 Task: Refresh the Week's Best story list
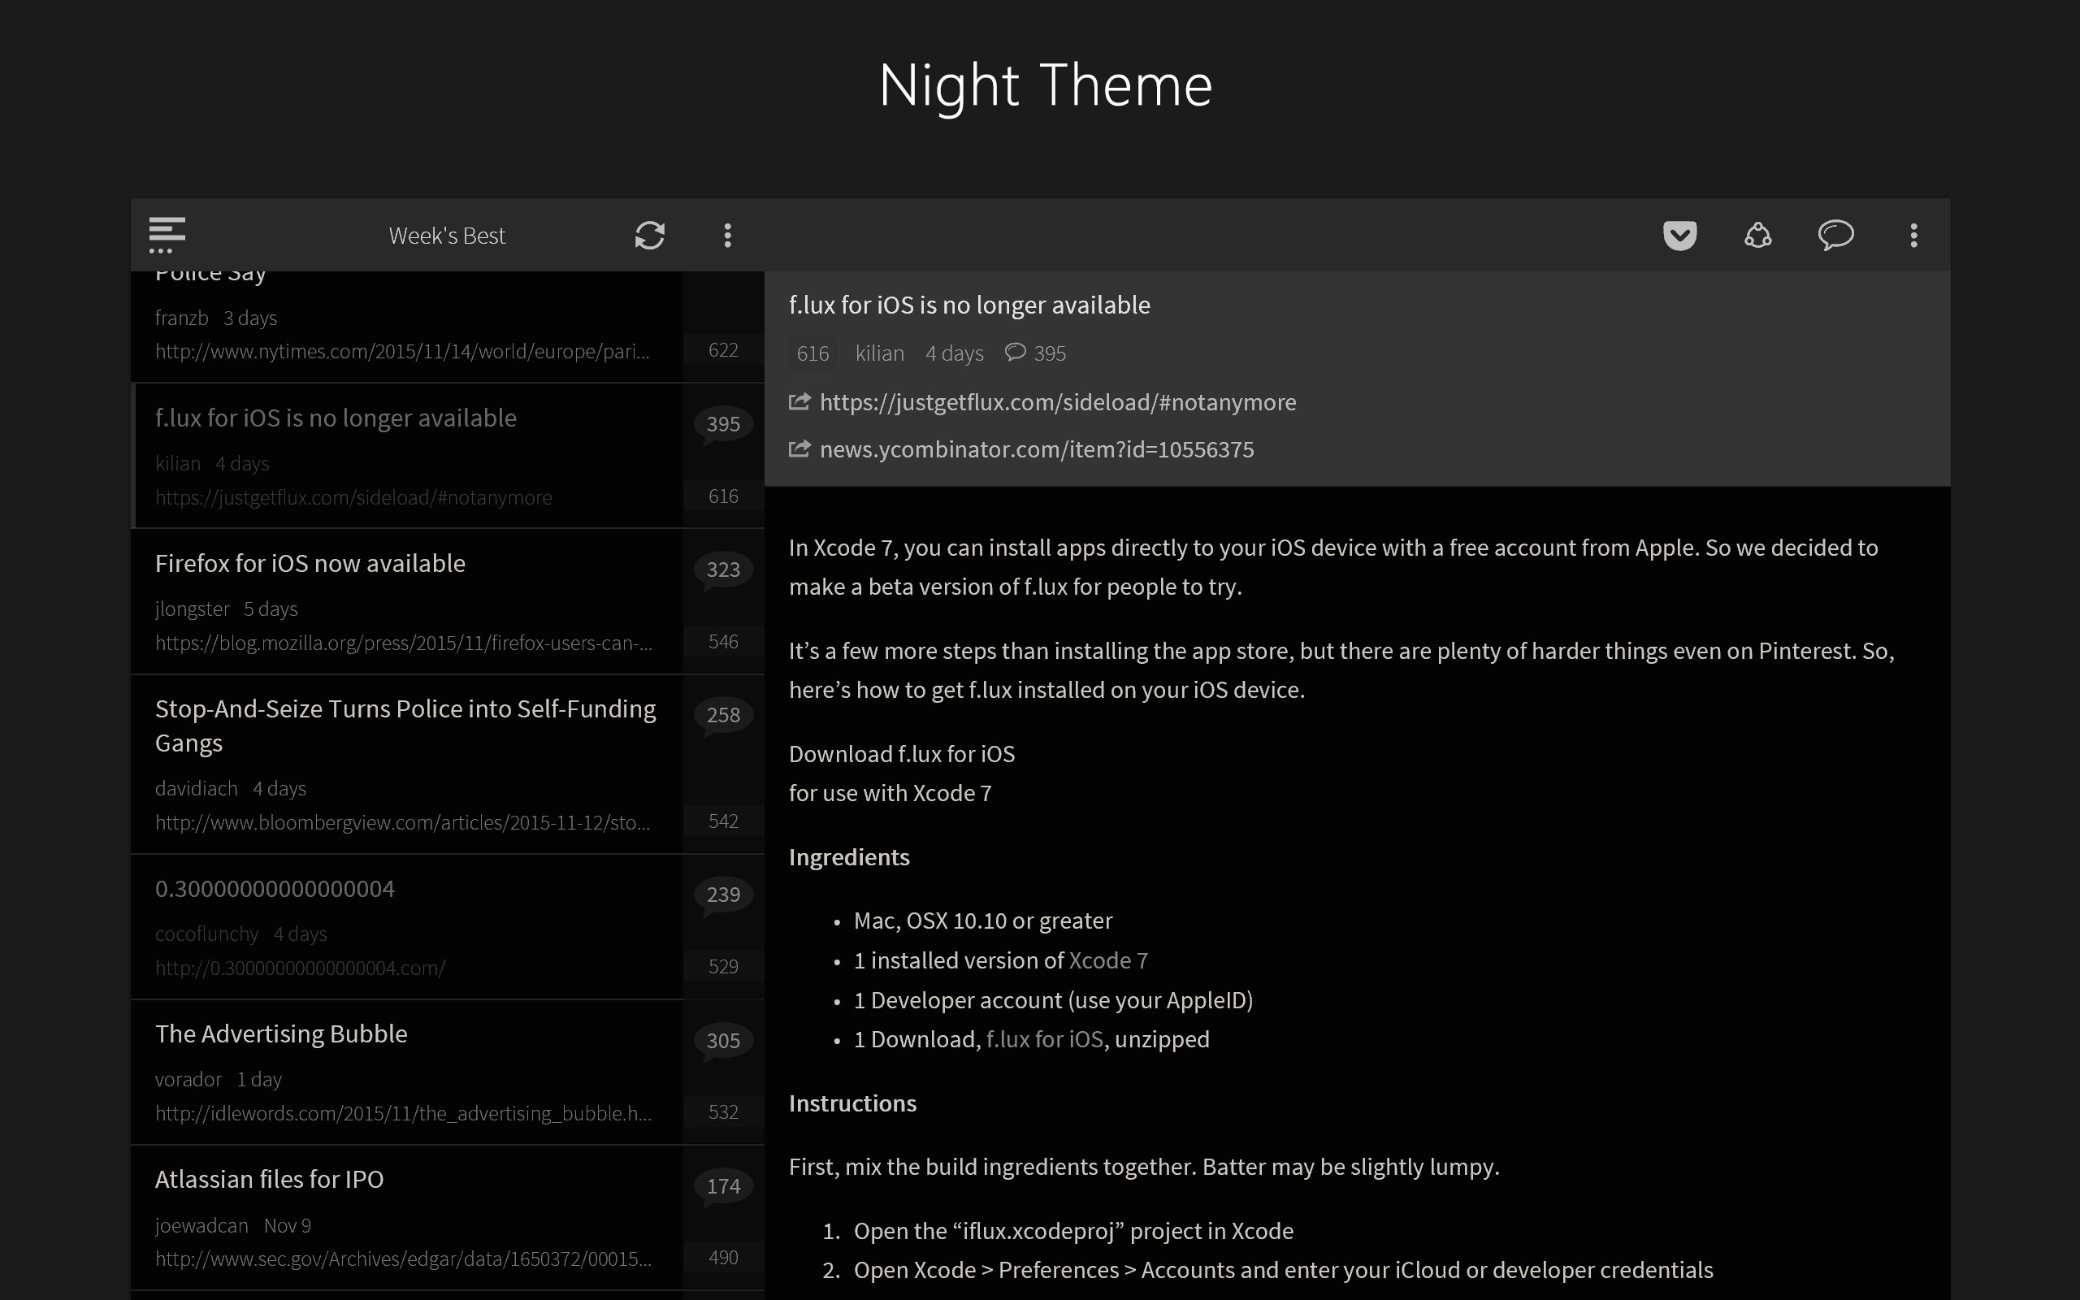[x=650, y=235]
